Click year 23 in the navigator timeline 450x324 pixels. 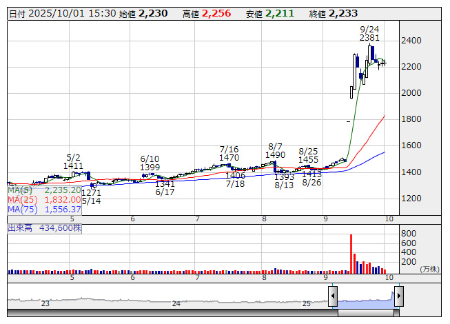coord(45,303)
